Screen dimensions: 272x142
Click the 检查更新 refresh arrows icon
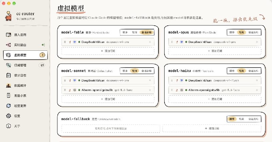click(x=8, y=105)
